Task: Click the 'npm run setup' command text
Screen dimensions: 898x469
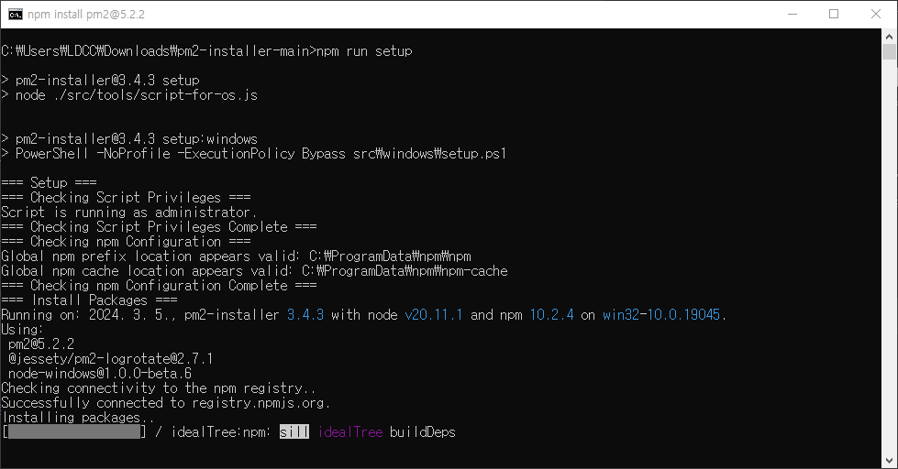Action: [364, 51]
